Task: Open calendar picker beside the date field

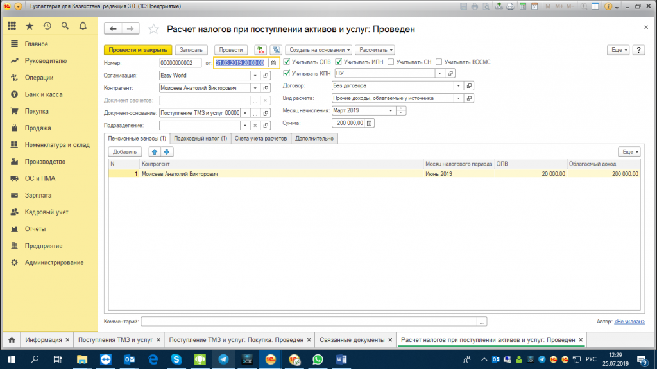Action: point(273,63)
